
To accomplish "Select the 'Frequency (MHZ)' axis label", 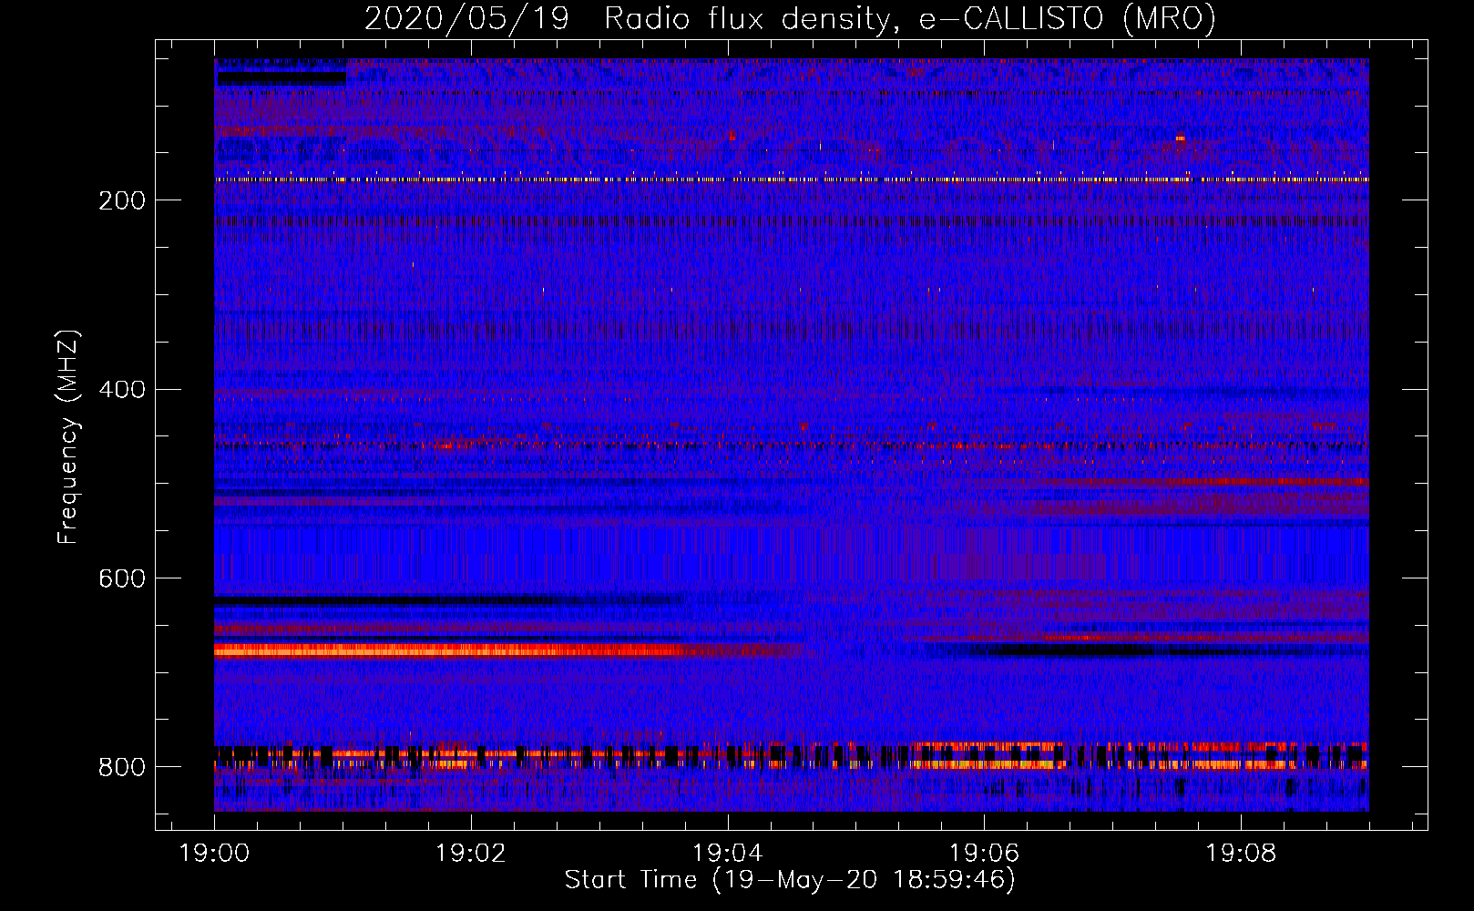I will (x=68, y=437).
